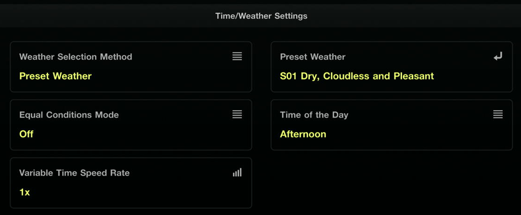Expand the 'Afternoon' time of day value

coord(303,134)
